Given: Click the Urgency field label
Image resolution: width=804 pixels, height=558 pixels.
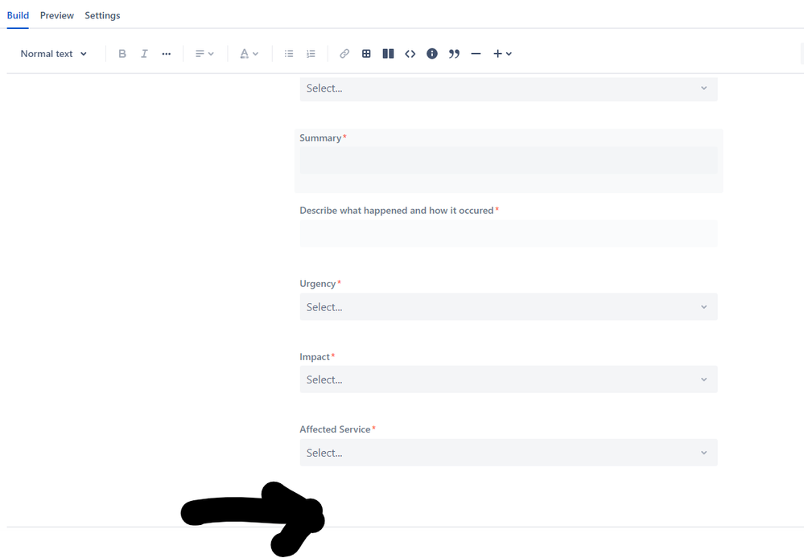Looking at the screenshot, I should pos(317,283).
